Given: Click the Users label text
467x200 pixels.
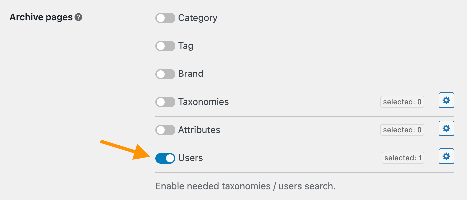Looking at the screenshot, I should pyautogui.click(x=190, y=158).
